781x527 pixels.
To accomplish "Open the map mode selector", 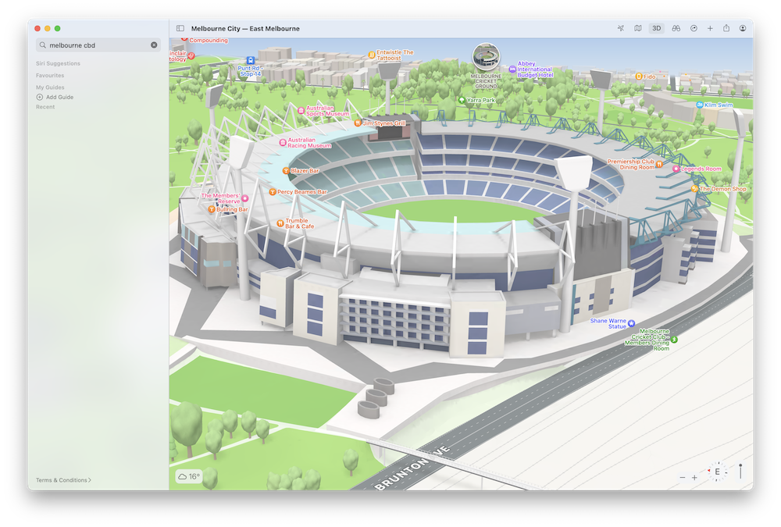I will [638, 29].
